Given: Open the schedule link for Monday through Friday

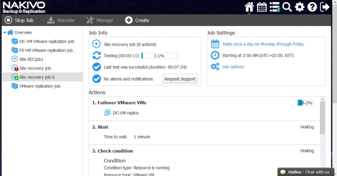Looking at the screenshot, I should point(263,44).
